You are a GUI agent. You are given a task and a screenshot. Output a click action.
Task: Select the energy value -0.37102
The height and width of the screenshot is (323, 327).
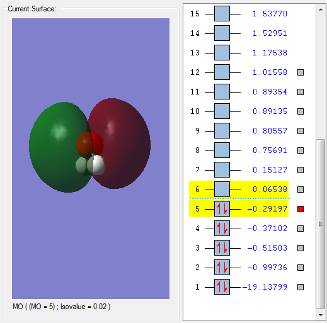(x=267, y=229)
